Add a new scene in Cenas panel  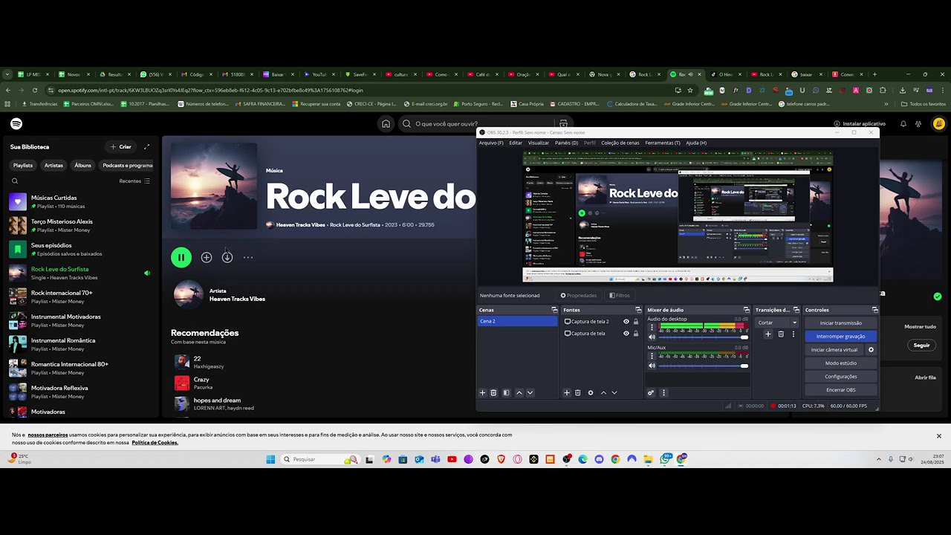click(x=482, y=392)
